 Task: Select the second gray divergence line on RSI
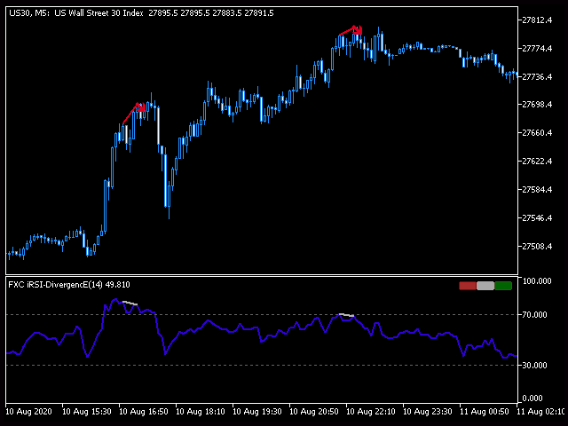click(346, 315)
